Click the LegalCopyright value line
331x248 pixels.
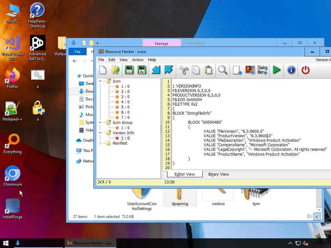click(265, 150)
